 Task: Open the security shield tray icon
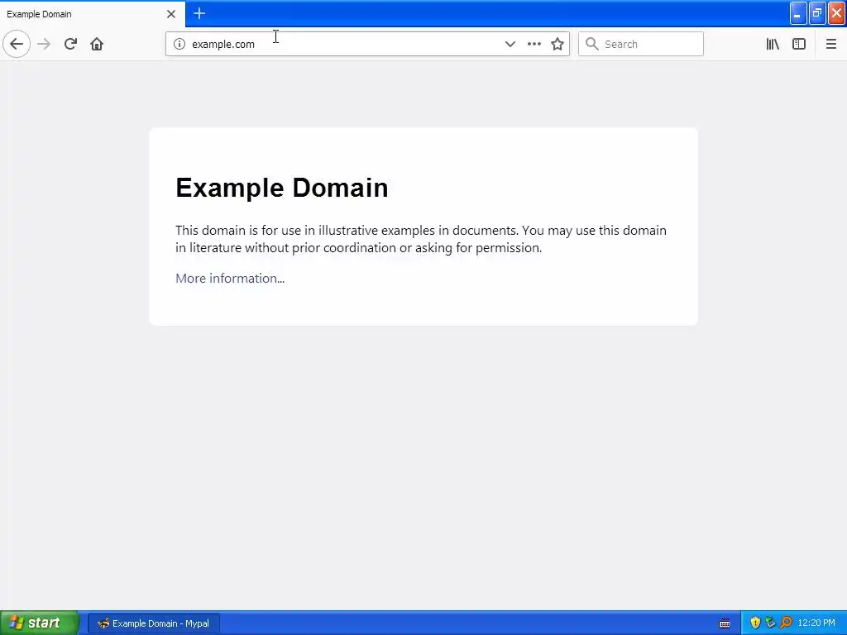point(755,623)
